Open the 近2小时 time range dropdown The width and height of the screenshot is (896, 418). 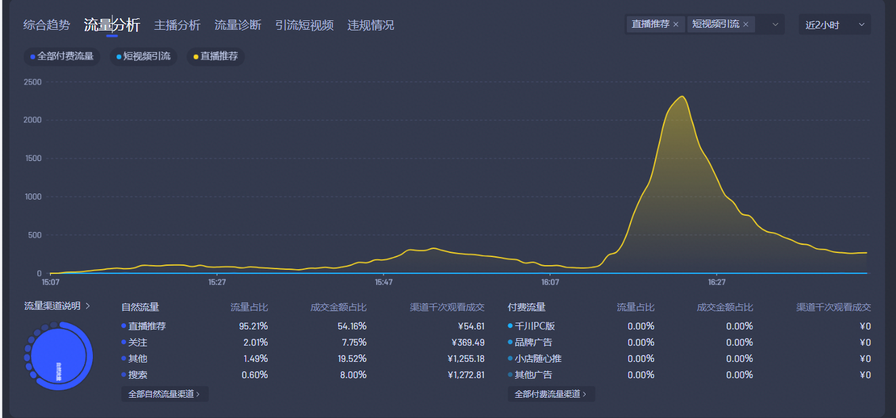tap(834, 25)
